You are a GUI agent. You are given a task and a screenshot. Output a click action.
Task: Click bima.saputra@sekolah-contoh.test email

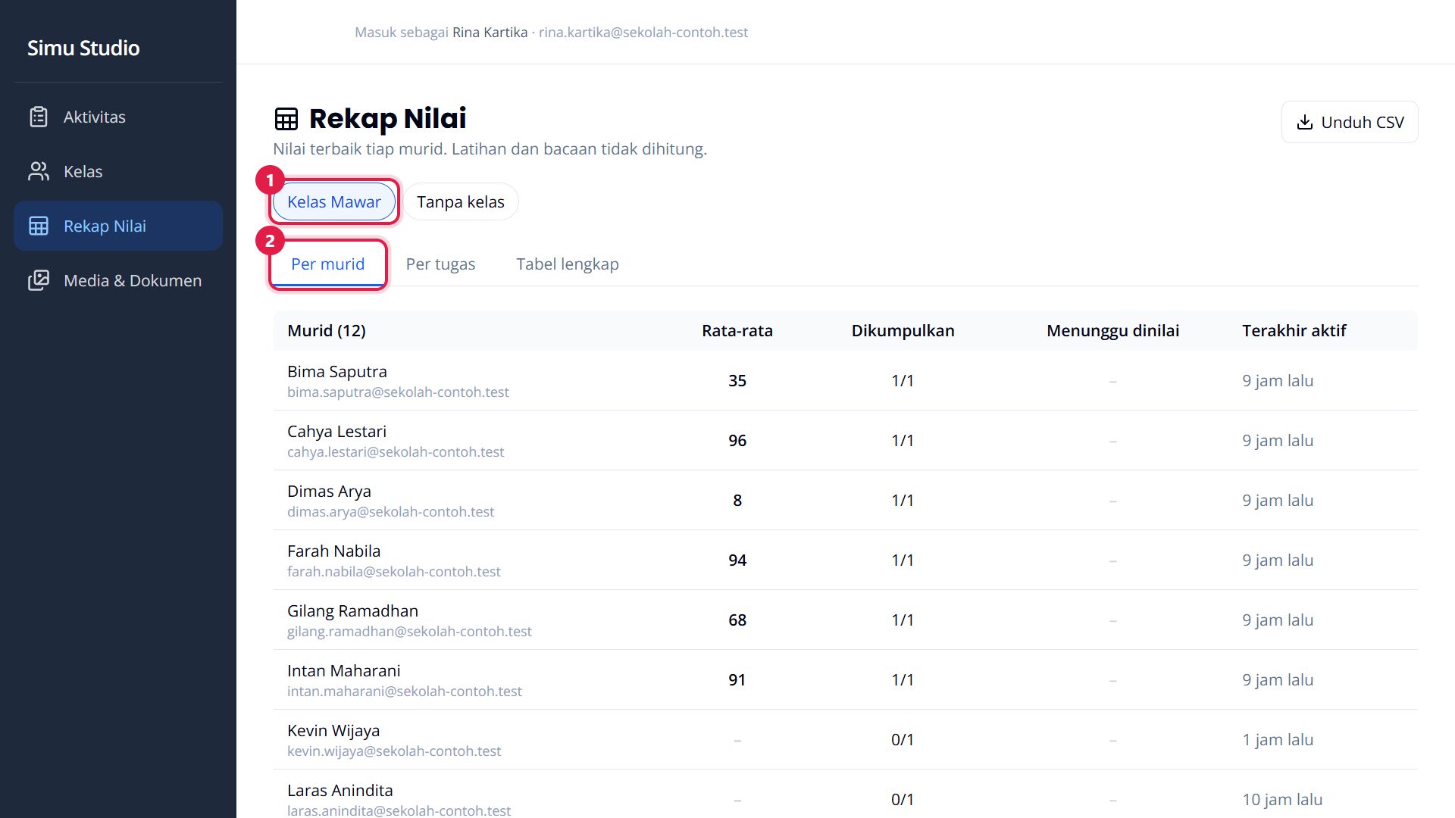398,392
